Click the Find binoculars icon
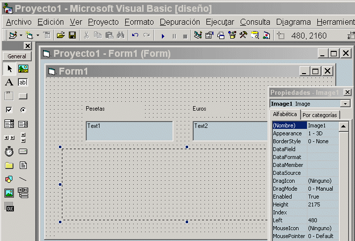The width and height of the screenshot is (355, 241). 121,35
